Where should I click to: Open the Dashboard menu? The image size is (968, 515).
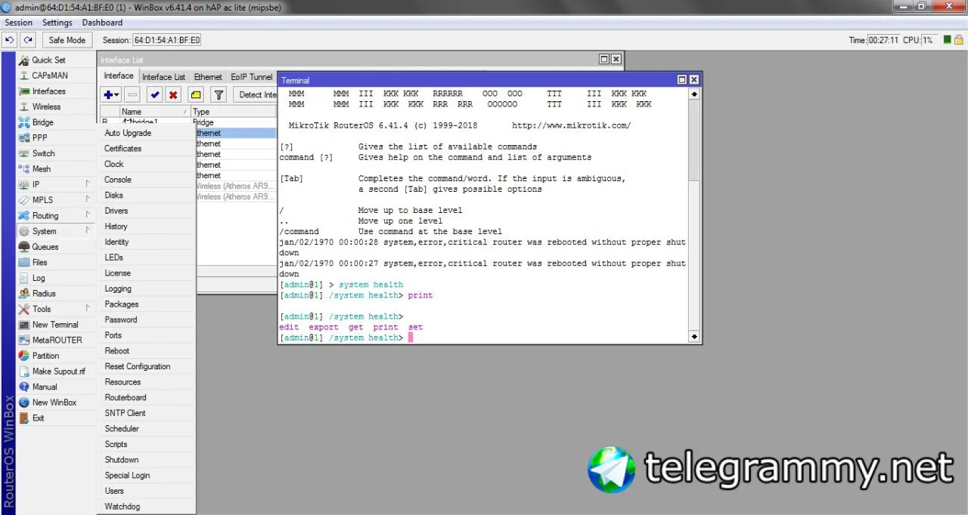pos(102,23)
